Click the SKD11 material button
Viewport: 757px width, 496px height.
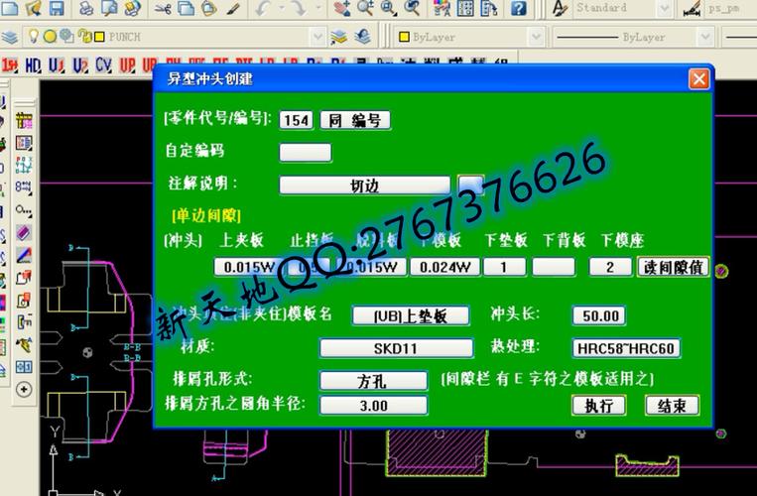point(397,348)
